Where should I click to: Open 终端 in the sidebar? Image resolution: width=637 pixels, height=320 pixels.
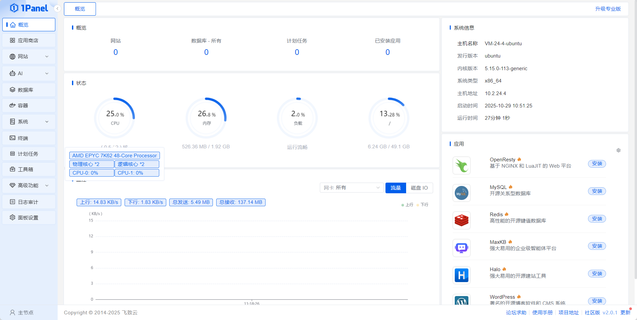click(x=29, y=138)
